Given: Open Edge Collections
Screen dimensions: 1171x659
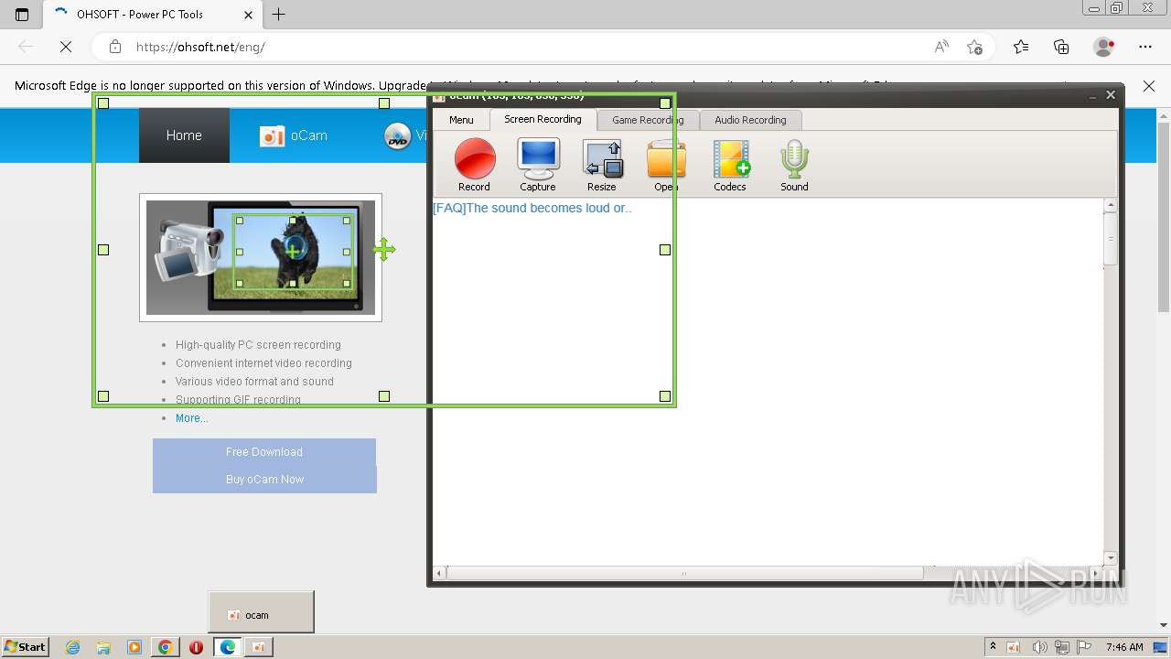Looking at the screenshot, I should point(1061,47).
